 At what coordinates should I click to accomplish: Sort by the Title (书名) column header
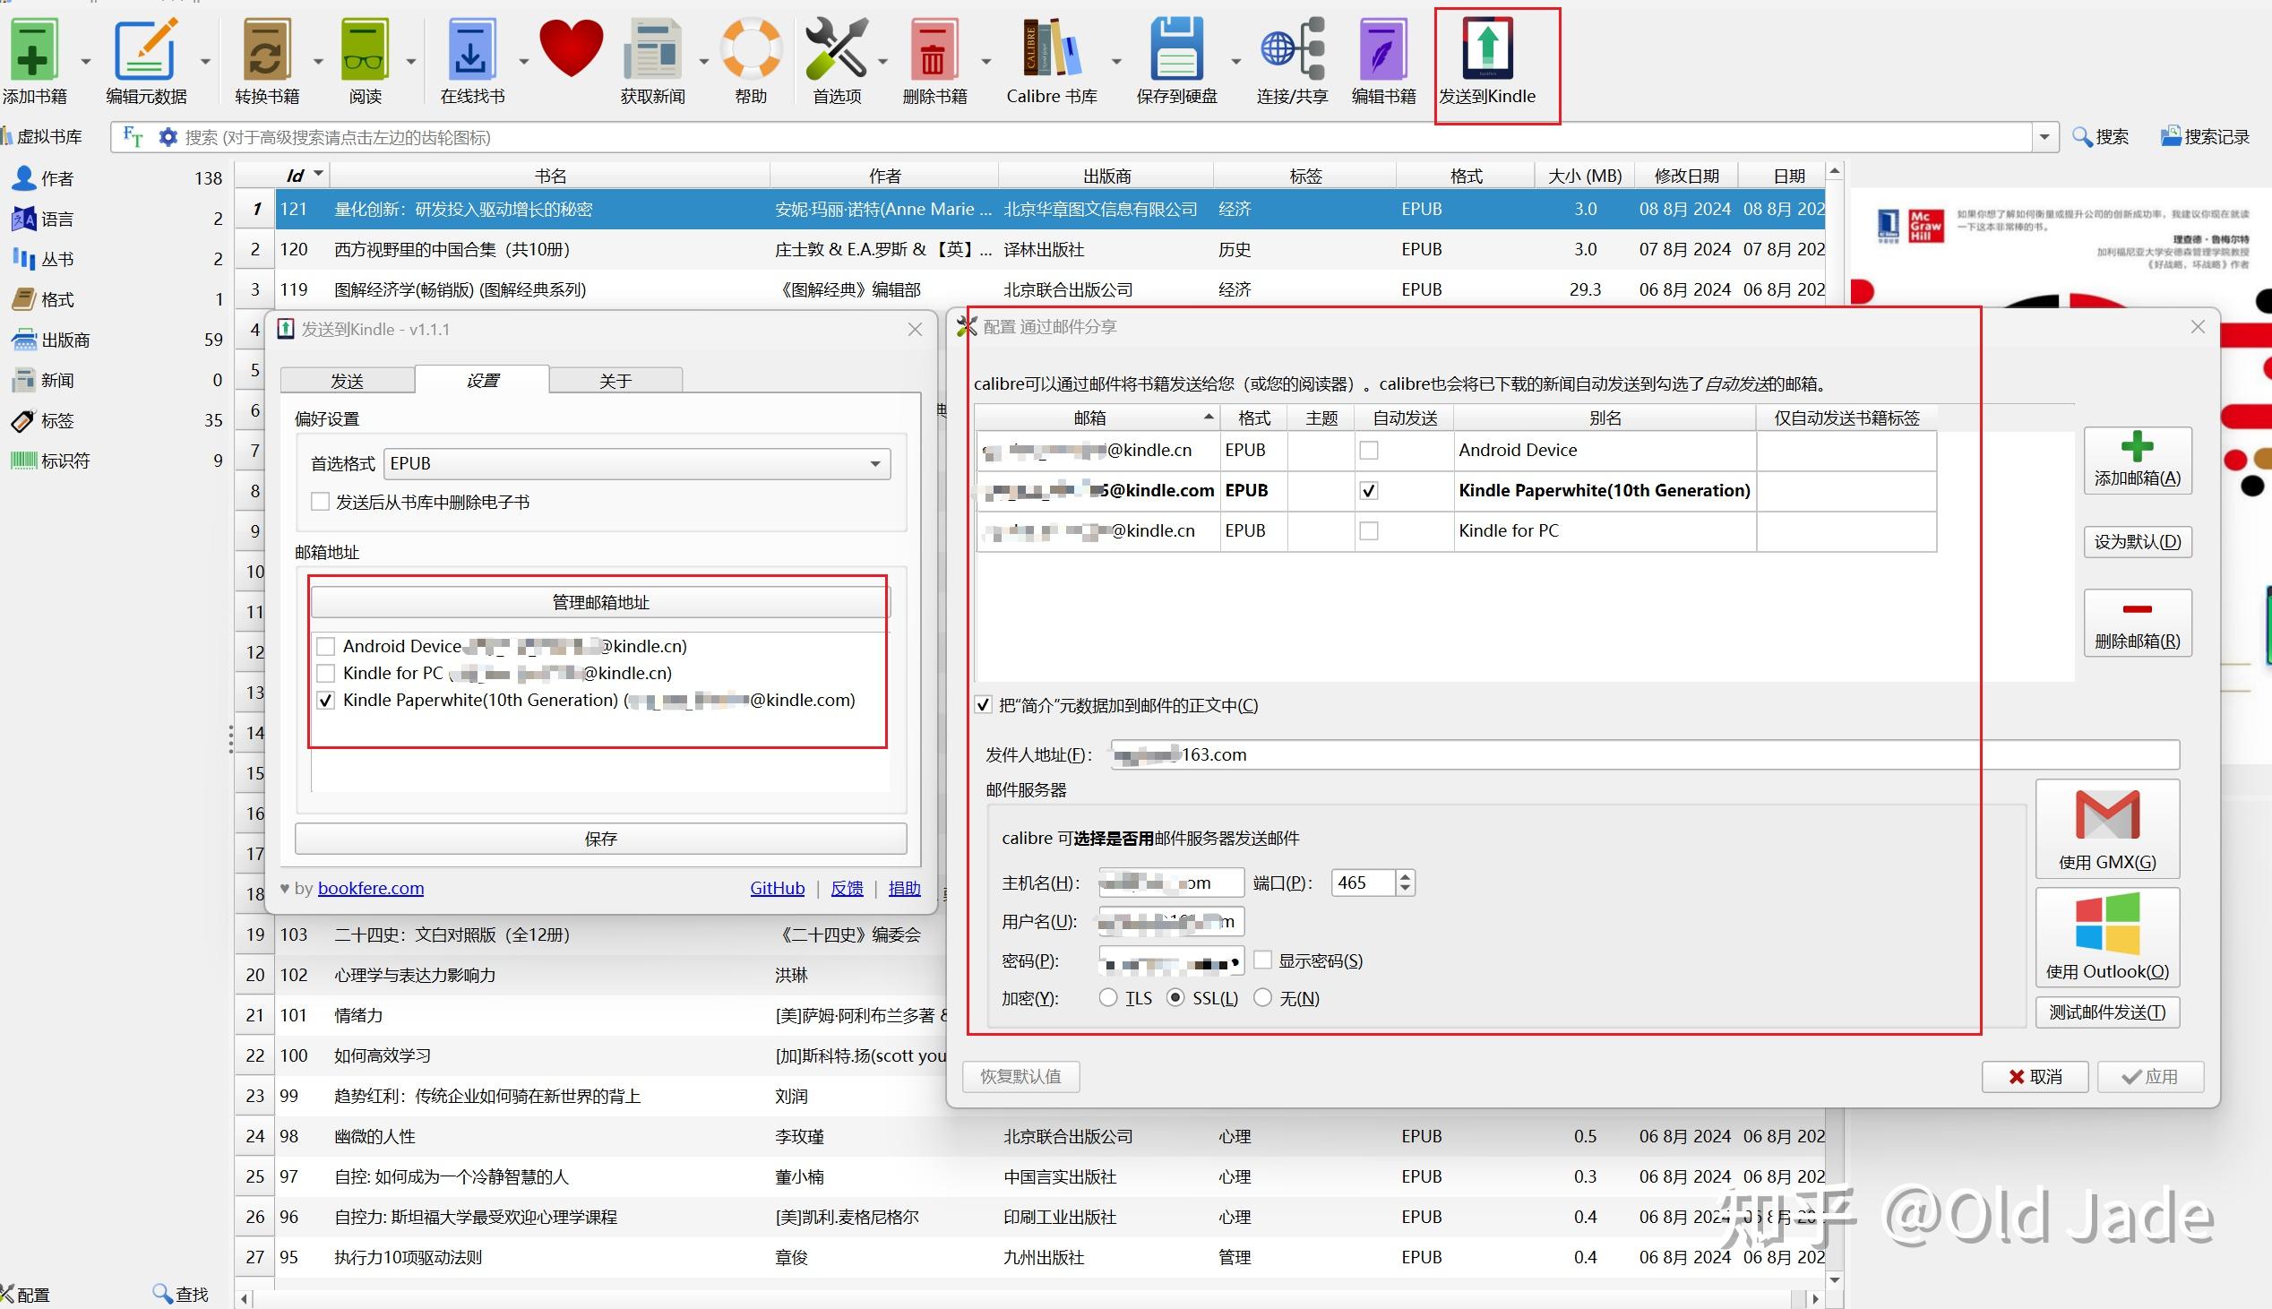[x=550, y=177]
